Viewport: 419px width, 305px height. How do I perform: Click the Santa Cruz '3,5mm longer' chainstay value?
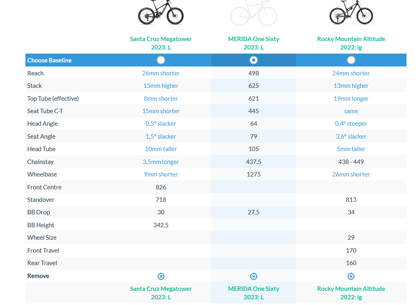click(x=161, y=162)
